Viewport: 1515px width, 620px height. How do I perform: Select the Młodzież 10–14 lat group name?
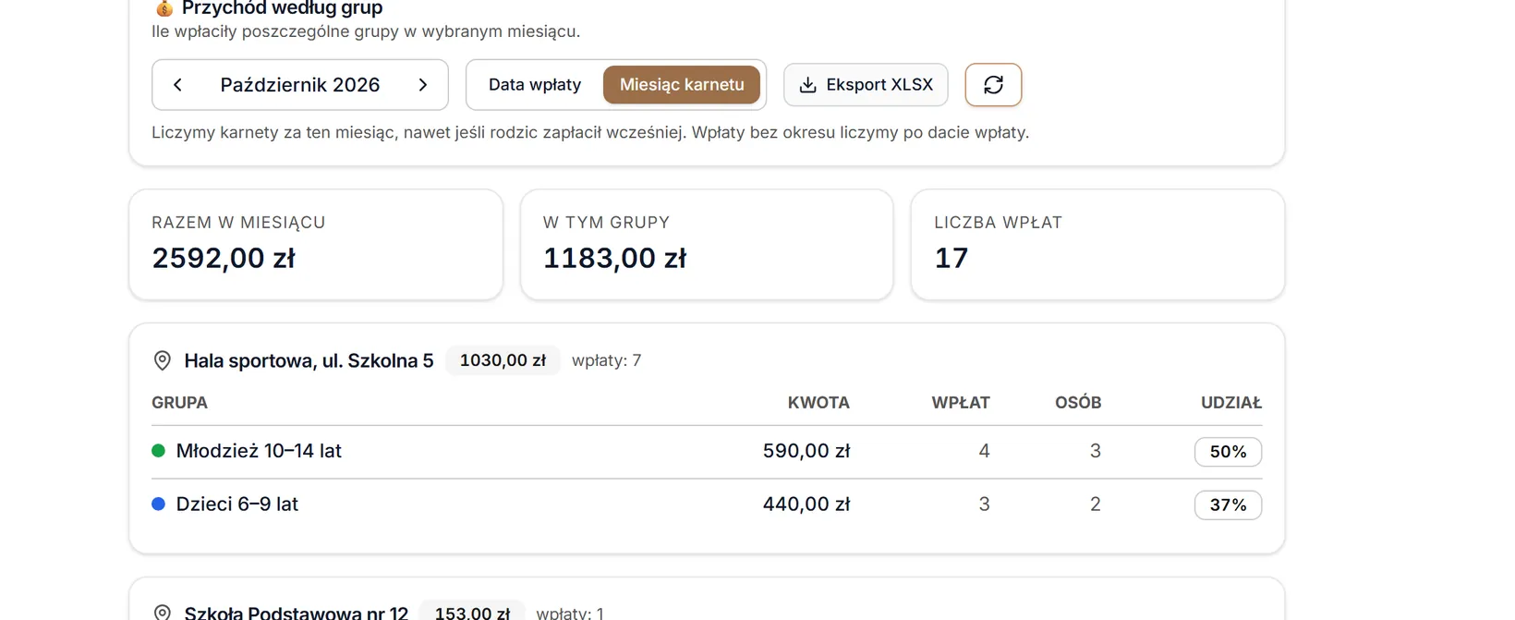[x=259, y=451]
